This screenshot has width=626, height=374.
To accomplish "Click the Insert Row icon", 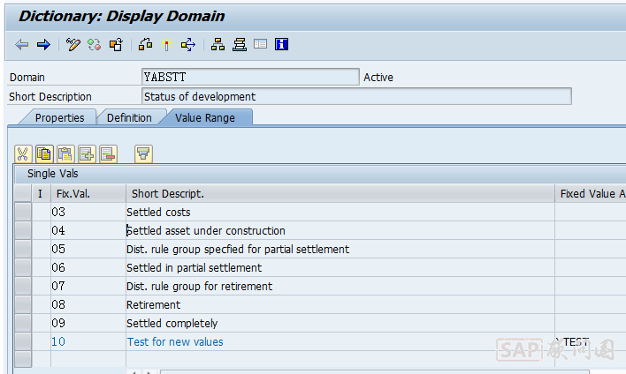I will (87, 154).
